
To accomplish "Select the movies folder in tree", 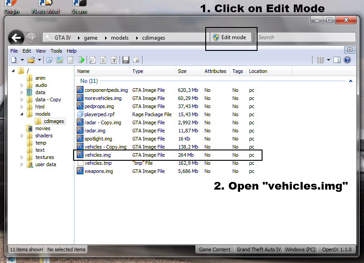I will pos(43,128).
